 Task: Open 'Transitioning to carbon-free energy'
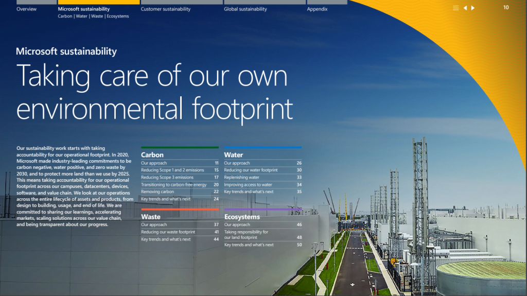(180, 184)
